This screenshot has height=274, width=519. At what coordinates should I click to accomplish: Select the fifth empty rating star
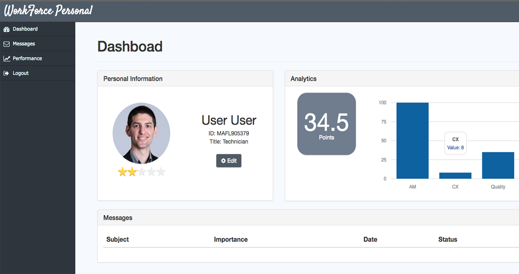click(x=161, y=172)
